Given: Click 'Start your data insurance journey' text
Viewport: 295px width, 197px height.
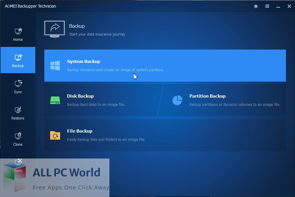Looking at the screenshot, I should [x=97, y=34].
